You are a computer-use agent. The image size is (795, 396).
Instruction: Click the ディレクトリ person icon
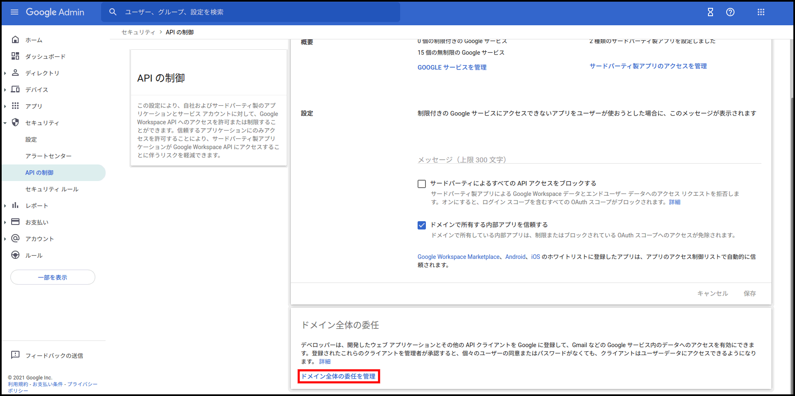point(15,72)
